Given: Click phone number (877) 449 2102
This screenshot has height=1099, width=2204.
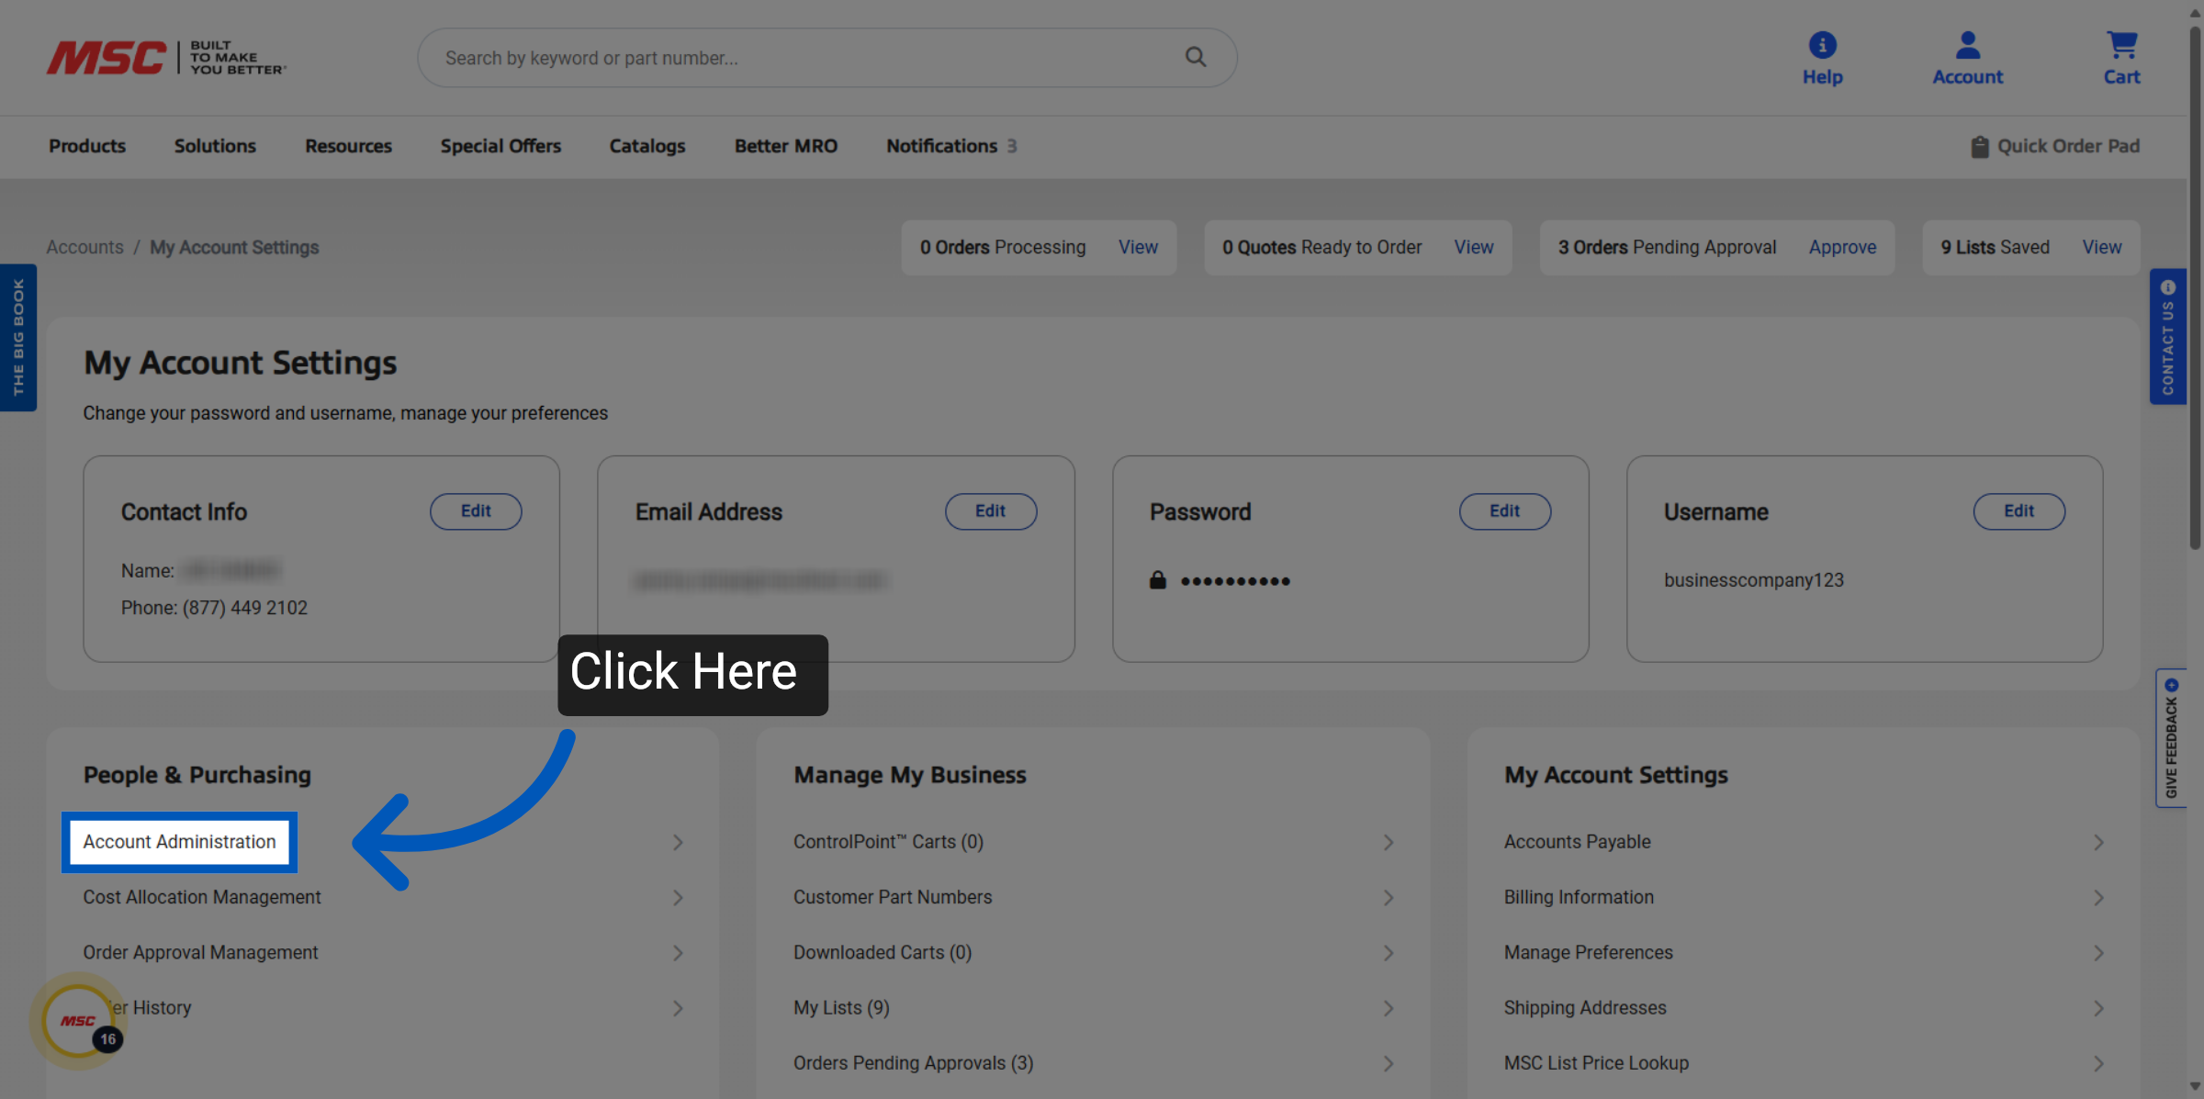Looking at the screenshot, I should pyautogui.click(x=244, y=608).
